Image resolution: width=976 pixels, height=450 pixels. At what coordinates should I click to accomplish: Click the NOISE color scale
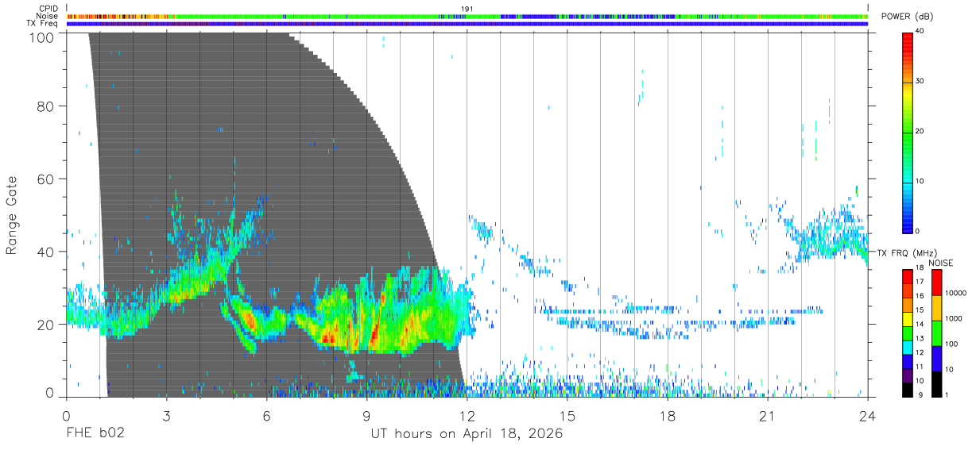[x=937, y=332]
